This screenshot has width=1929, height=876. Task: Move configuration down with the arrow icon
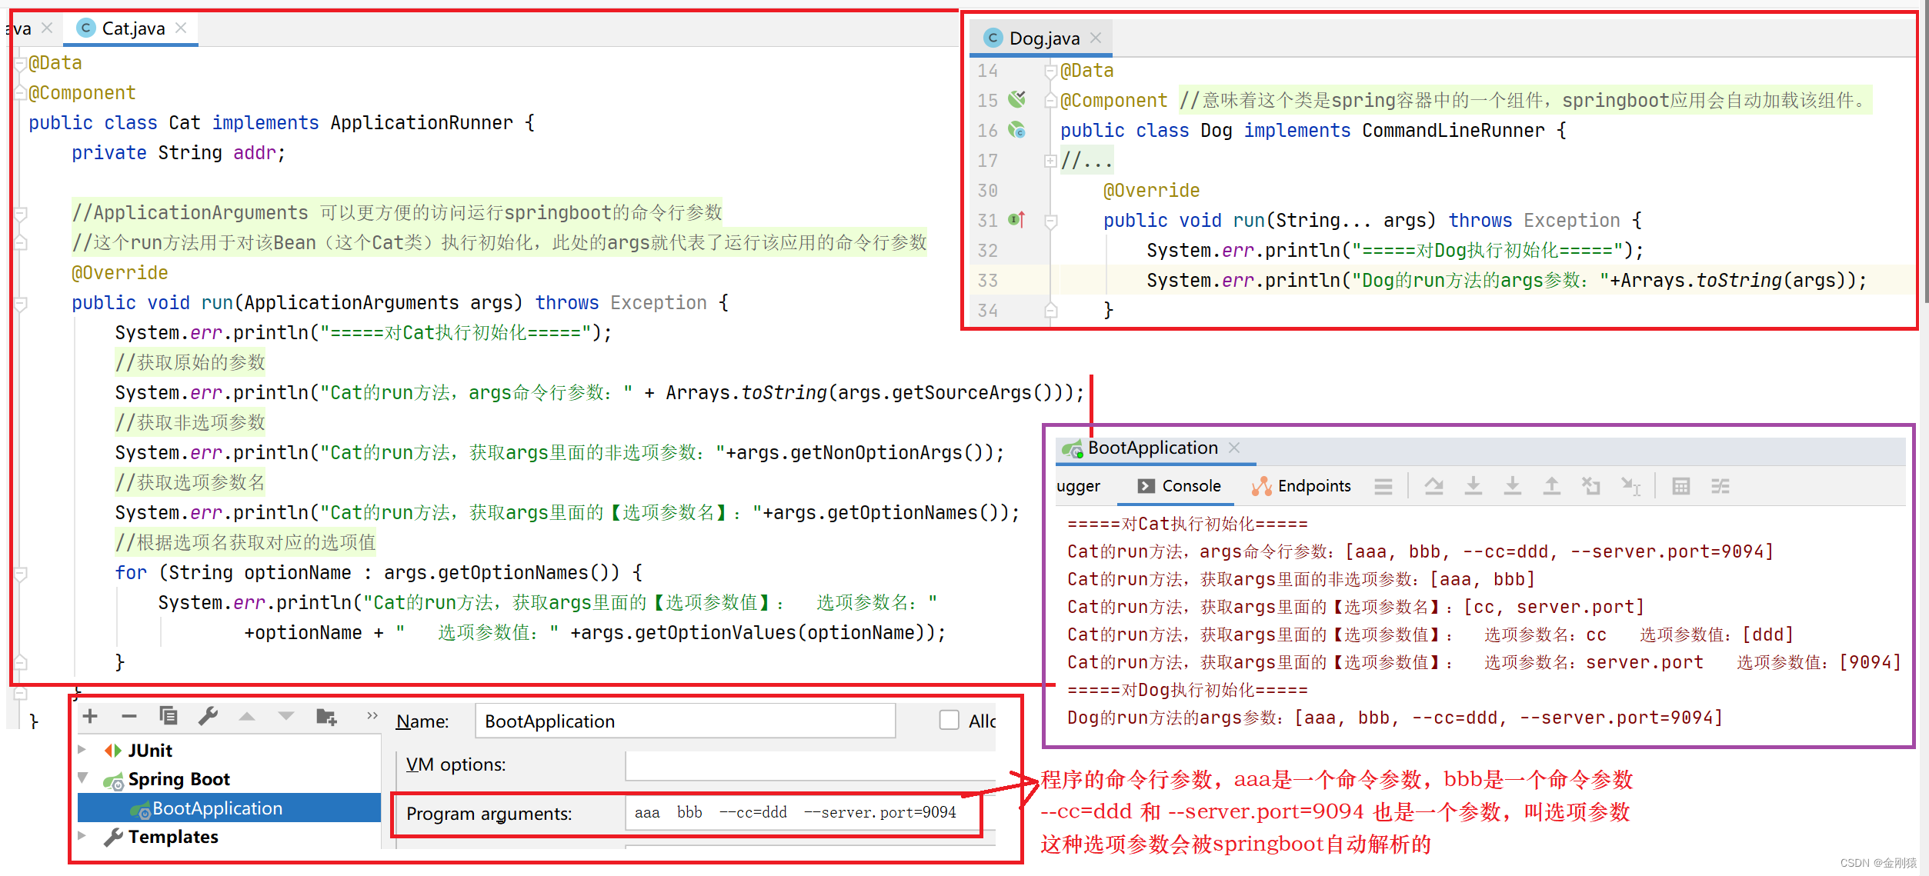pyautogui.click(x=286, y=716)
